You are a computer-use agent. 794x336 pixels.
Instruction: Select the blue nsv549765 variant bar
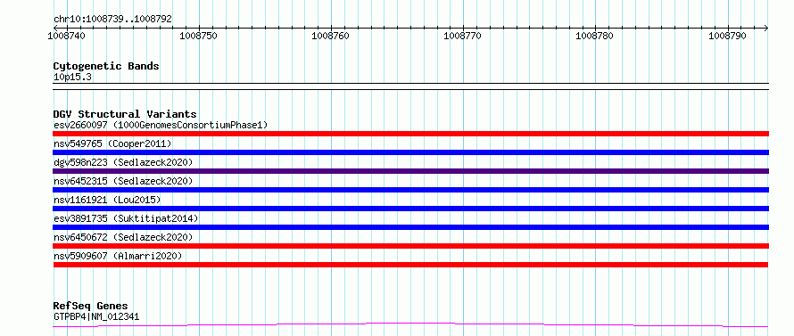click(410, 152)
